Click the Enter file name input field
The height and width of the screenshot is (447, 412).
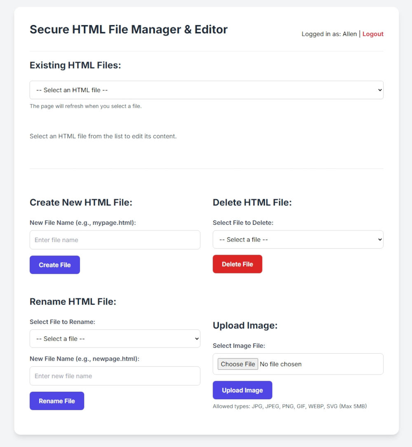tap(115, 240)
